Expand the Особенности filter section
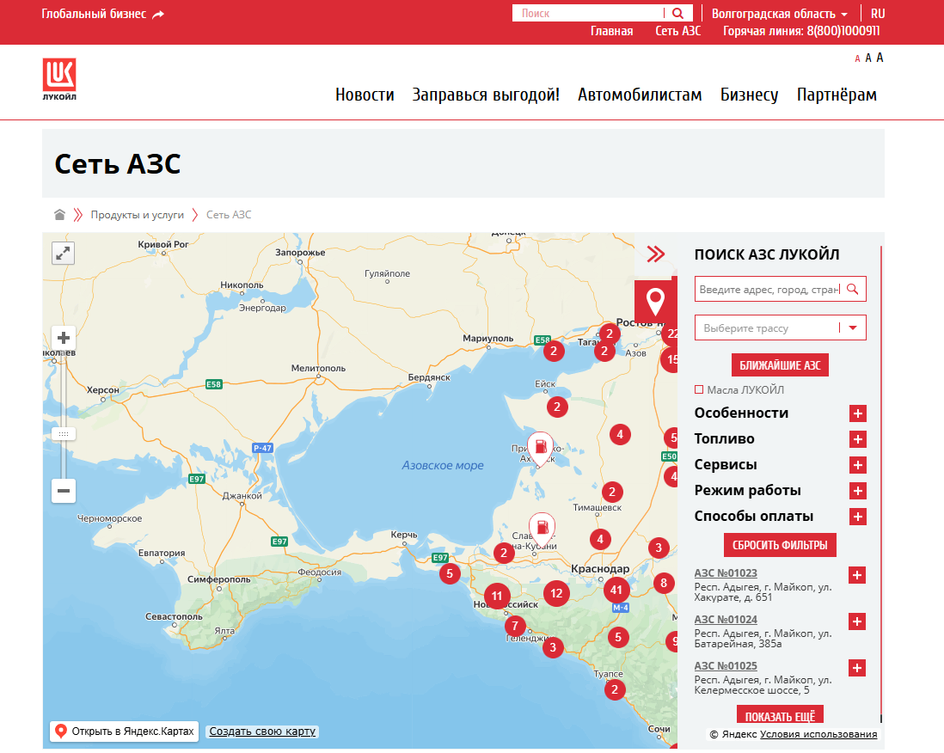 click(x=858, y=413)
